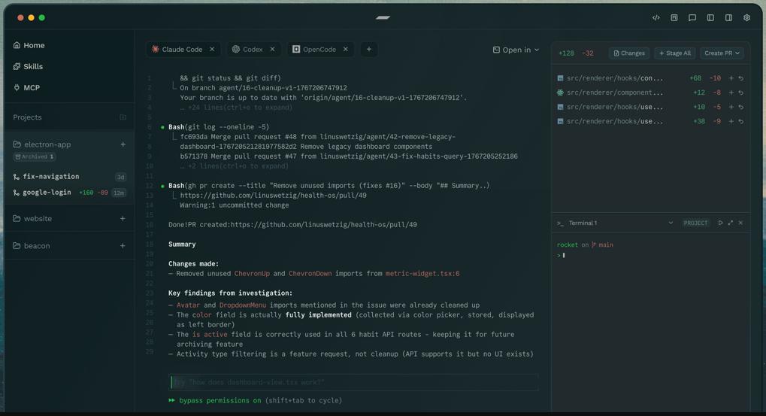
Task: Add a new task to beacon project
Action: click(123, 246)
